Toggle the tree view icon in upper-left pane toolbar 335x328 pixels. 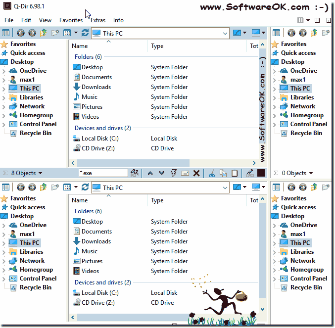(x=5, y=33)
